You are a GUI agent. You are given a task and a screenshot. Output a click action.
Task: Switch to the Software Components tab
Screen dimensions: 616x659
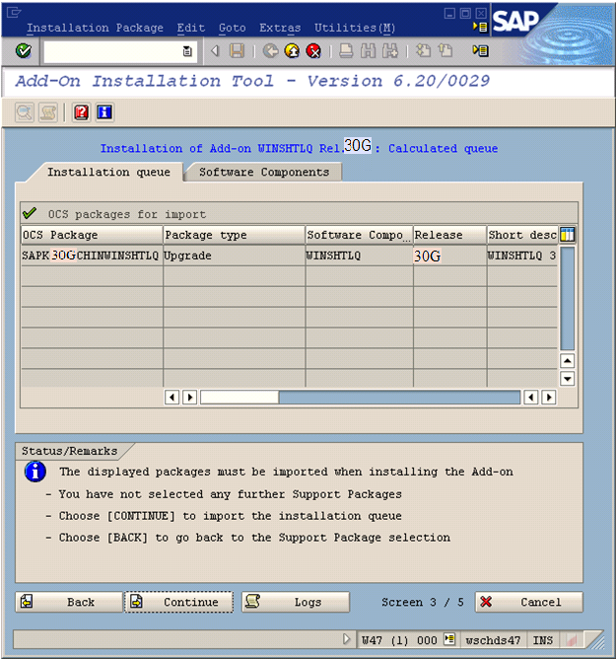click(264, 172)
